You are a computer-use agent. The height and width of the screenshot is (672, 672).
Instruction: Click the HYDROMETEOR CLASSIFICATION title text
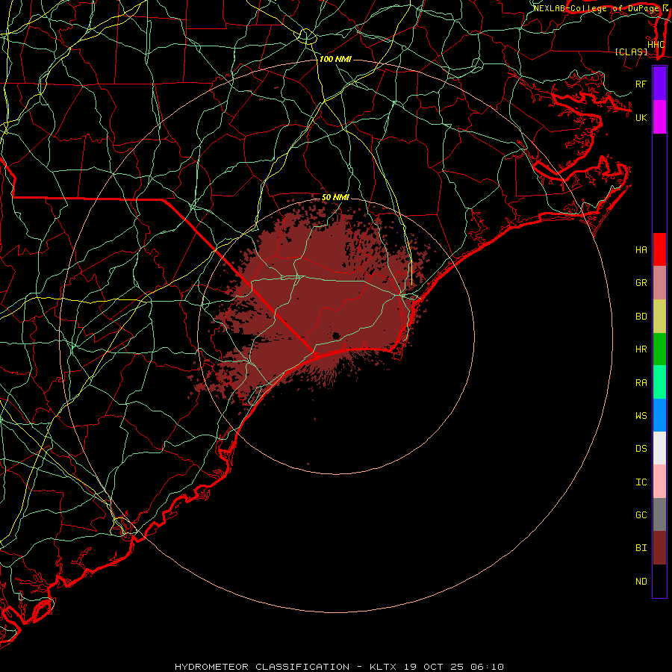262,667
